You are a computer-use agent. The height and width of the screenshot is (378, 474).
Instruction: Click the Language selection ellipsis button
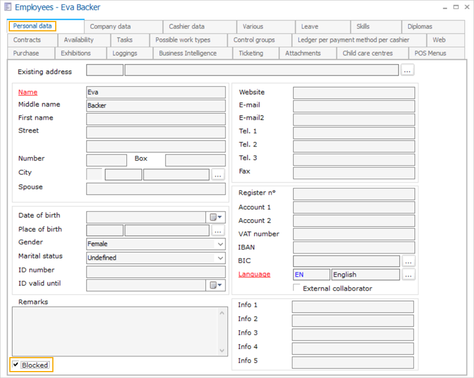(x=408, y=274)
